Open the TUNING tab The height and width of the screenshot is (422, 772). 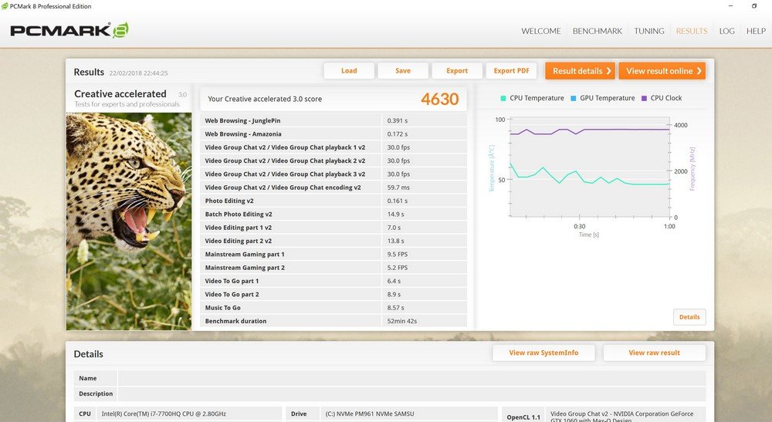pyautogui.click(x=648, y=31)
